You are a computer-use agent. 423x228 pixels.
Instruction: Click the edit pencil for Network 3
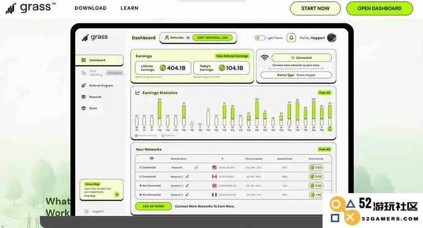pos(187,186)
